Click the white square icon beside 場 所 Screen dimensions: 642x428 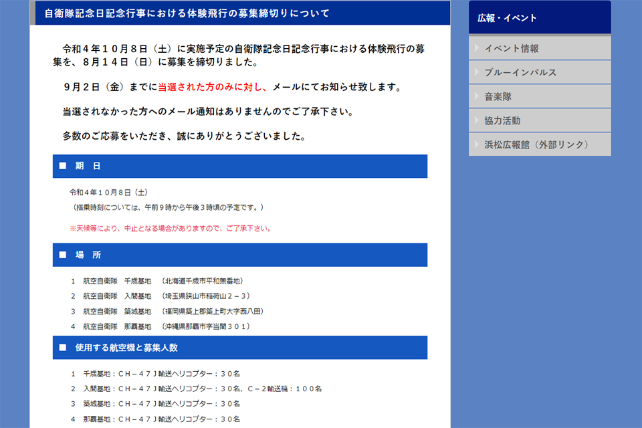pyautogui.click(x=63, y=255)
